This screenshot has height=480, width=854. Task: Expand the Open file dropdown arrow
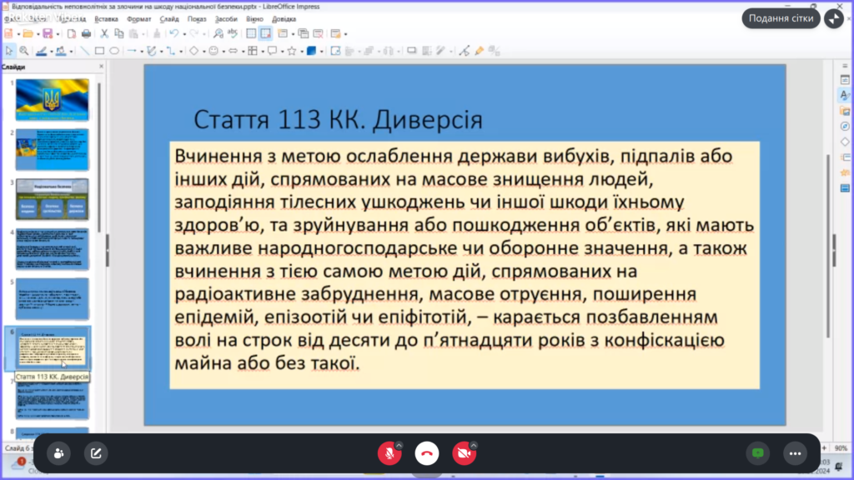pyautogui.click(x=38, y=34)
